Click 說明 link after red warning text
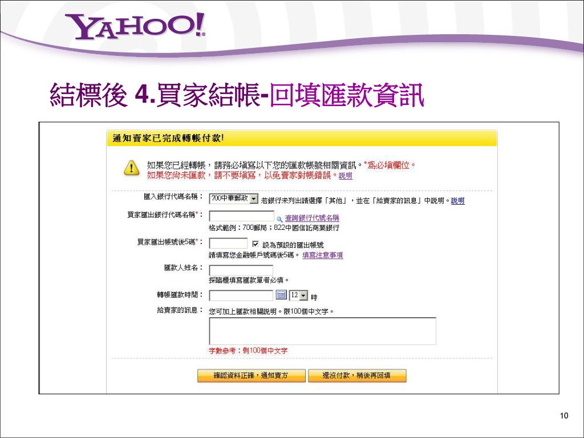 345,176
